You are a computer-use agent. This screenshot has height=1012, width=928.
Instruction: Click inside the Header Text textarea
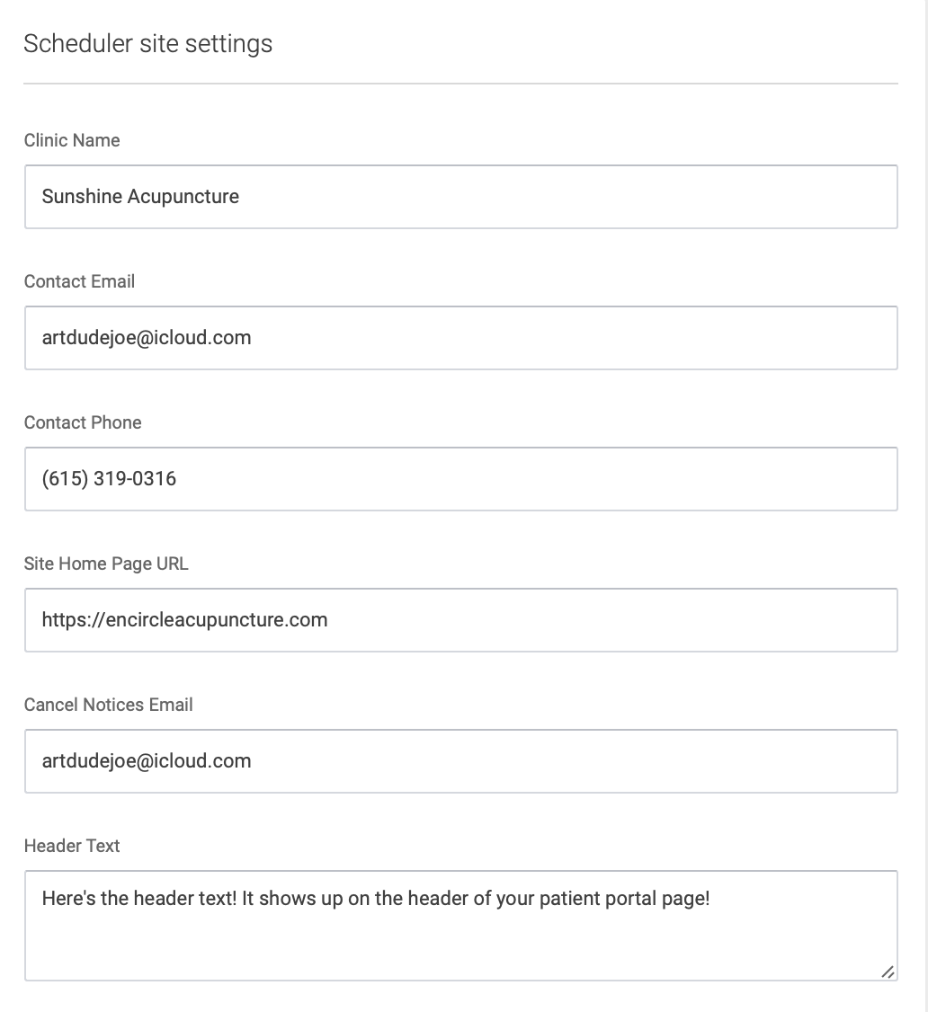pos(461,926)
